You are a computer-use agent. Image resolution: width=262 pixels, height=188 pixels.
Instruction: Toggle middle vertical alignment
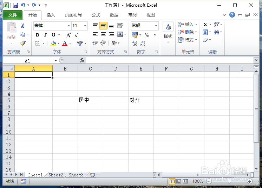pos(103,26)
